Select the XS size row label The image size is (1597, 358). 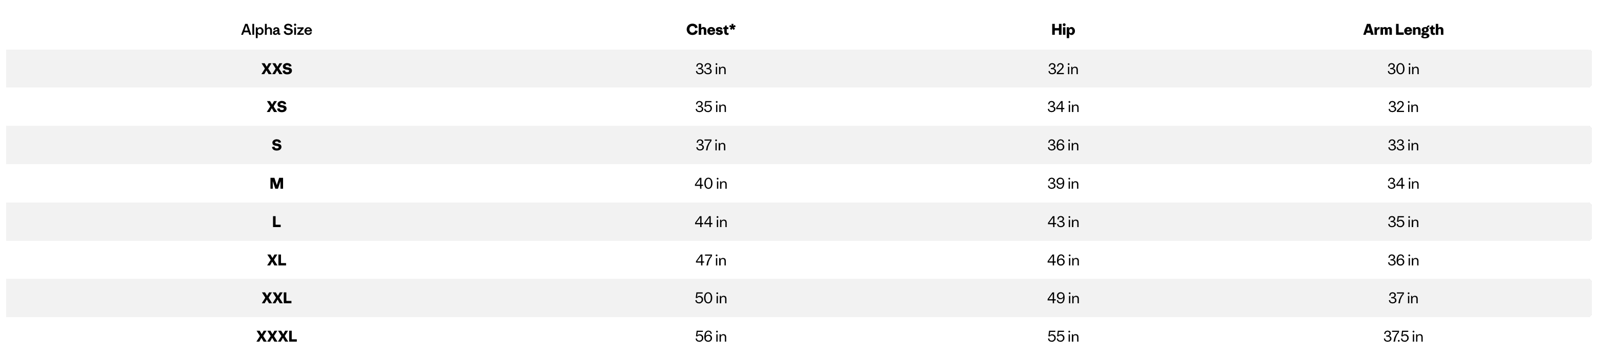(x=276, y=107)
